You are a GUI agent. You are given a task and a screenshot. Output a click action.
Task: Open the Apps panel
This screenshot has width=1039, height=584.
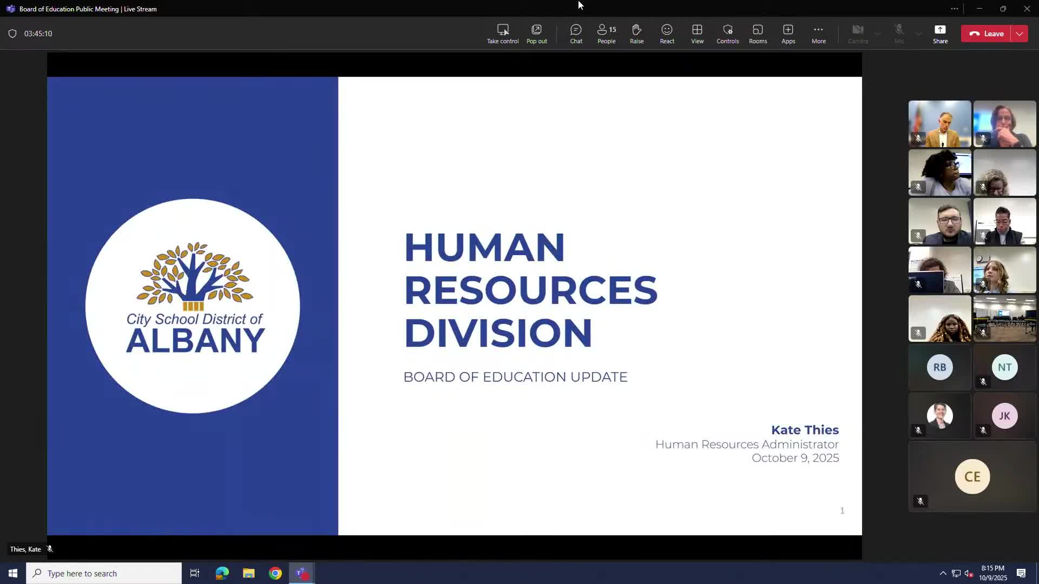[788, 34]
